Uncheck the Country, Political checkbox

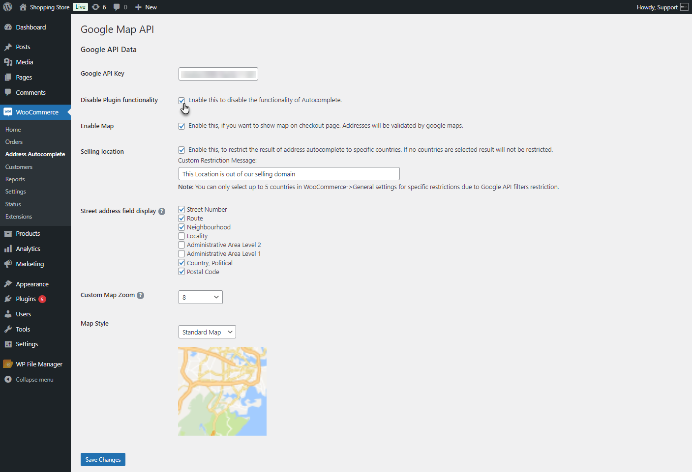point(181,263)
